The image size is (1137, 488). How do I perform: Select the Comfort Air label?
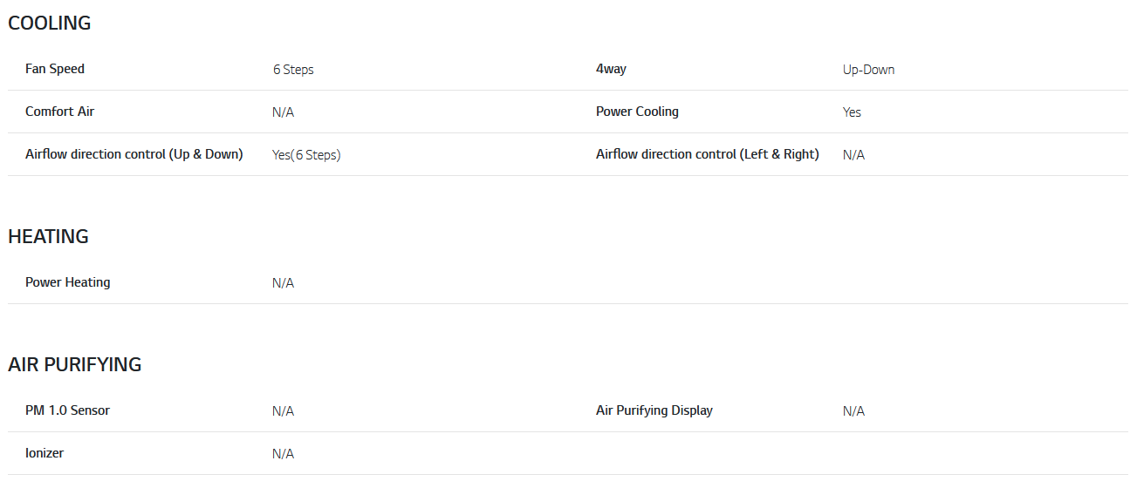[x=60, y=112]
